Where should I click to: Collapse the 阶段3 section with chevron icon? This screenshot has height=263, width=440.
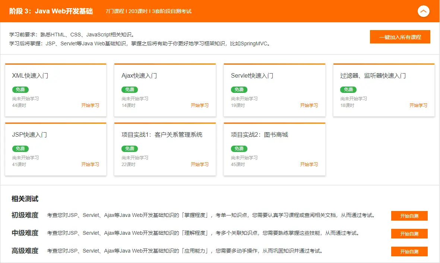tap(424, 11)
